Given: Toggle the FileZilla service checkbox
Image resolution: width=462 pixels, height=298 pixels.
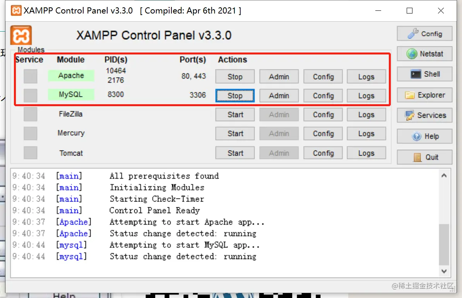Looking at the screenshot, I should [x=30, y=114].
